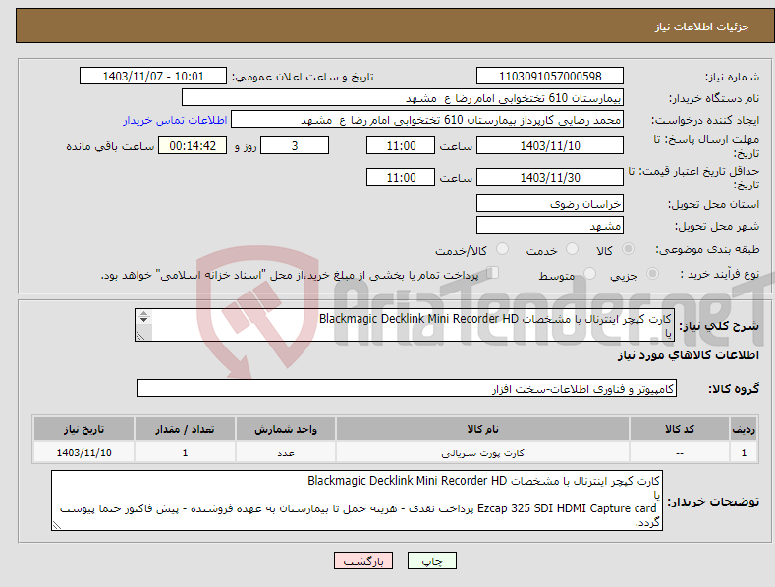Click the description box scroll up arrow

point(143,314)
